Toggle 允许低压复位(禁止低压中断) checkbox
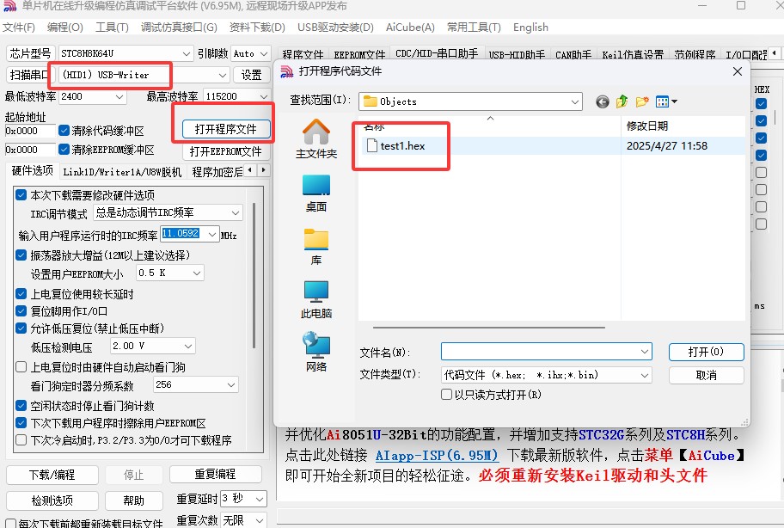This screenshot has height=528, width=784. pos(21,328)
